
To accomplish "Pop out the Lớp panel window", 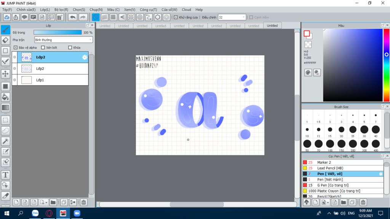I will coord(88,25).
